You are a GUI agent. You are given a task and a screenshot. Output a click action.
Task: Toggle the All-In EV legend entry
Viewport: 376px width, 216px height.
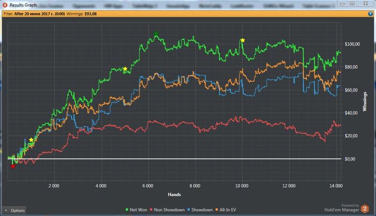point(226,210)
